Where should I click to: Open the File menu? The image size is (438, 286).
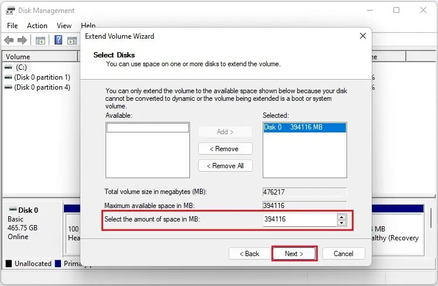pyautogui.click(x=12, y=26)
